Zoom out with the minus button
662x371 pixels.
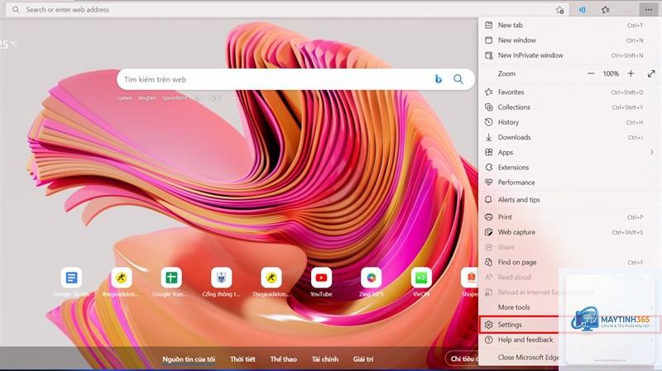(591, 74)
